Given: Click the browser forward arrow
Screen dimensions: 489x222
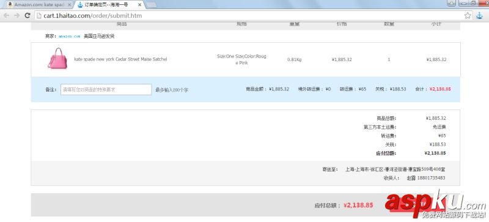Looking at the screenshot, I should point(17,15).
